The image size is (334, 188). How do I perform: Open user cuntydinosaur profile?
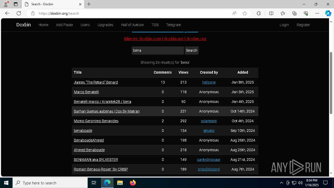click(x=209, y=160)
